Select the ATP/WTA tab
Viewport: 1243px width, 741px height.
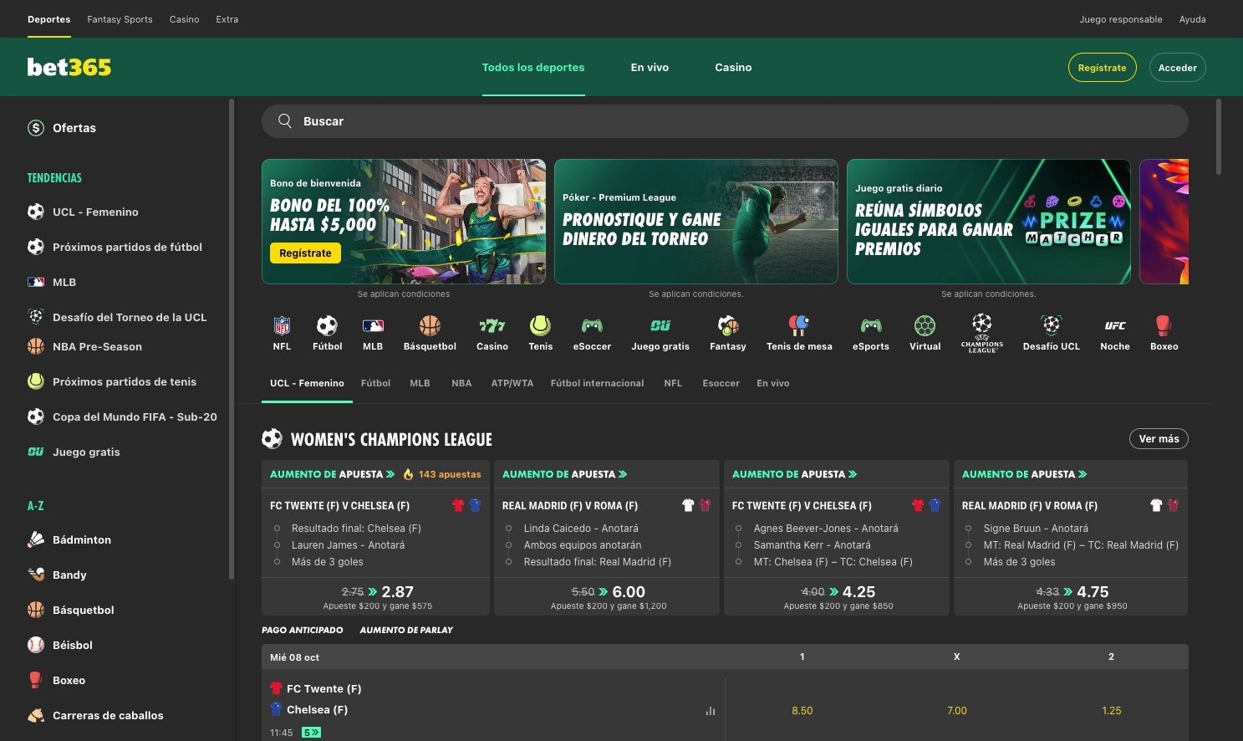pyautogui.click(x=512, y=383)
